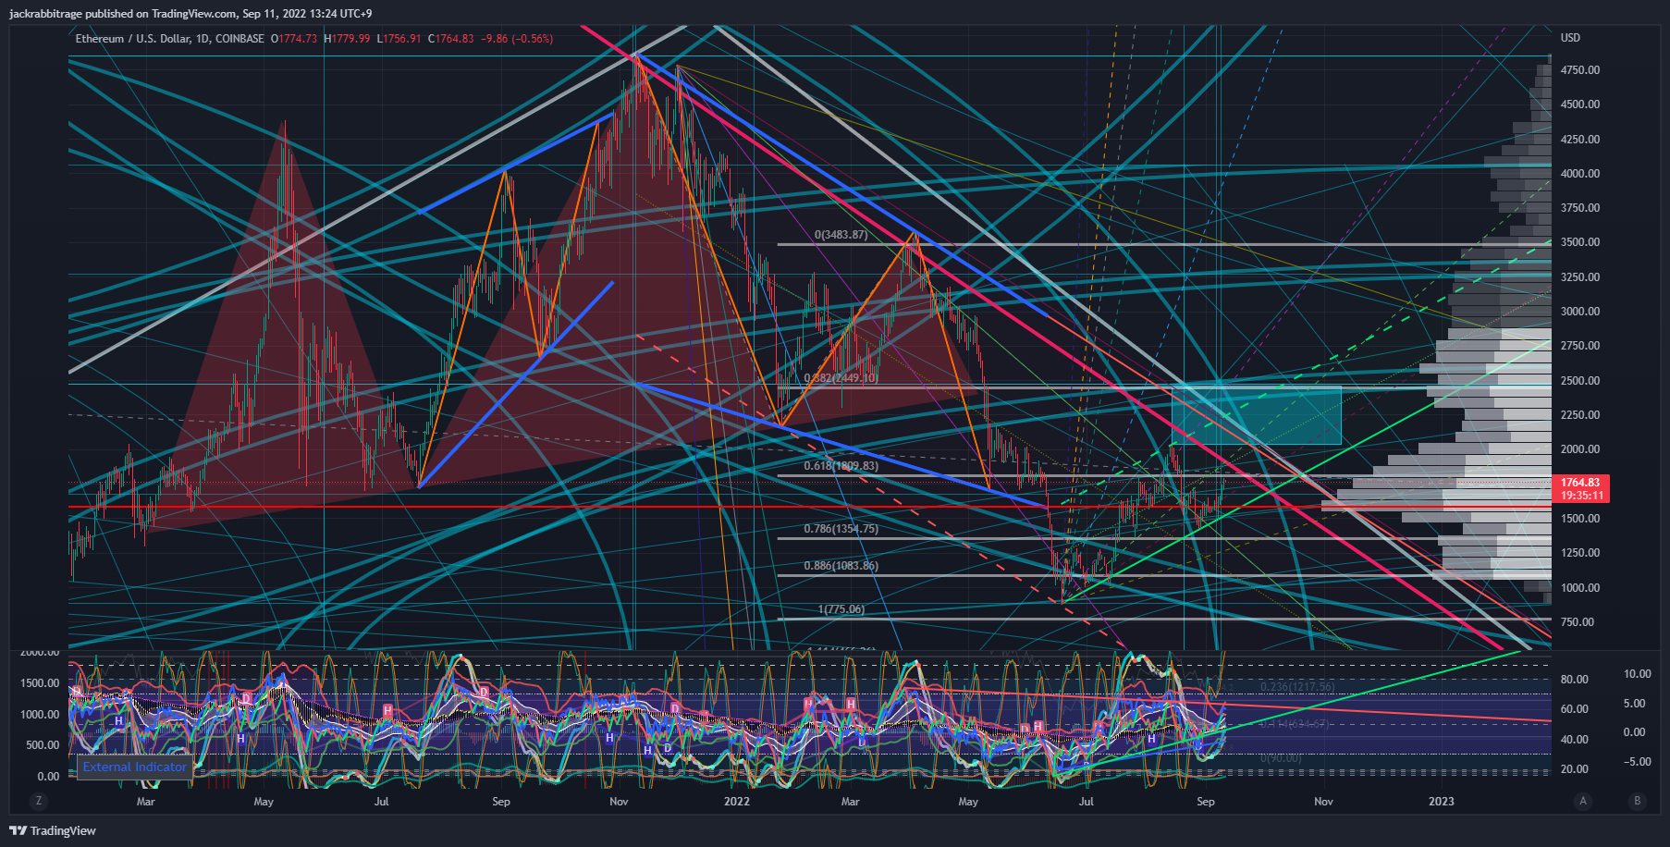Click the Fibonacci label 0.786(1354.75)

[x=841, y=529]
